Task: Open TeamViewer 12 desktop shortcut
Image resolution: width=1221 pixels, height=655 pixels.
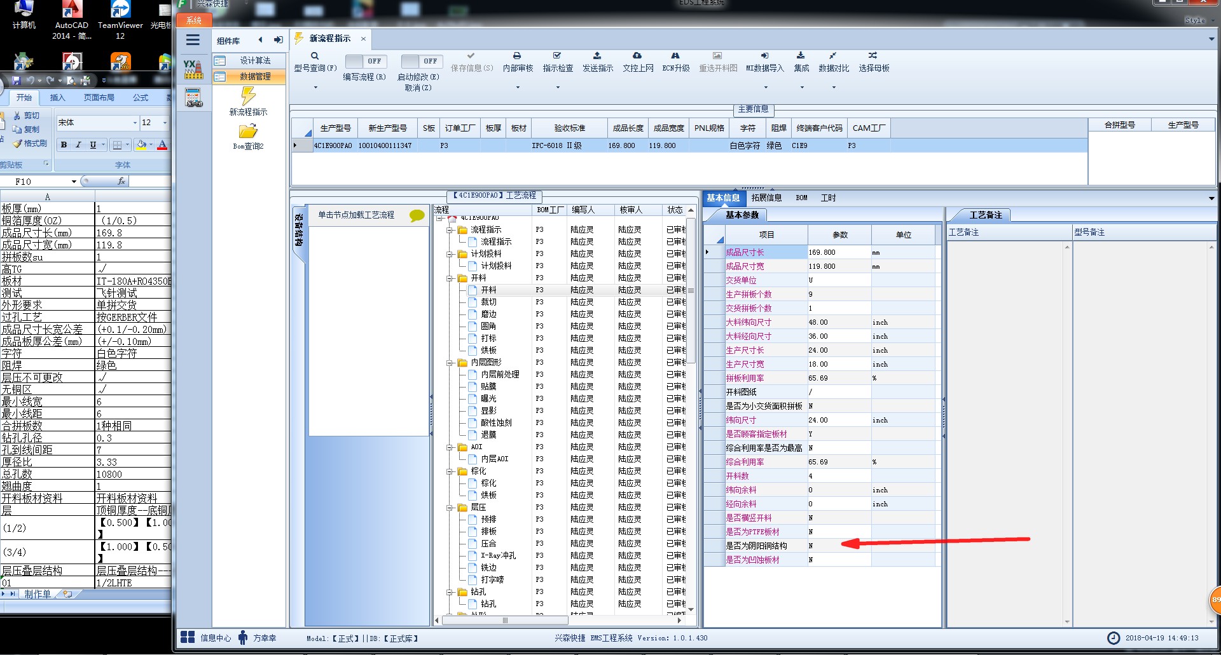Action: pyautogui.click(x=120, y=20)
